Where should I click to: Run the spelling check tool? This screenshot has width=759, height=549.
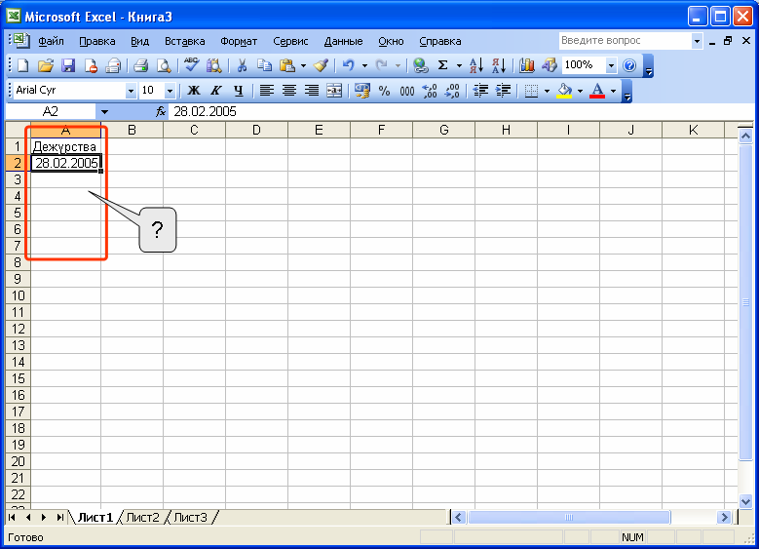[191, 65]
